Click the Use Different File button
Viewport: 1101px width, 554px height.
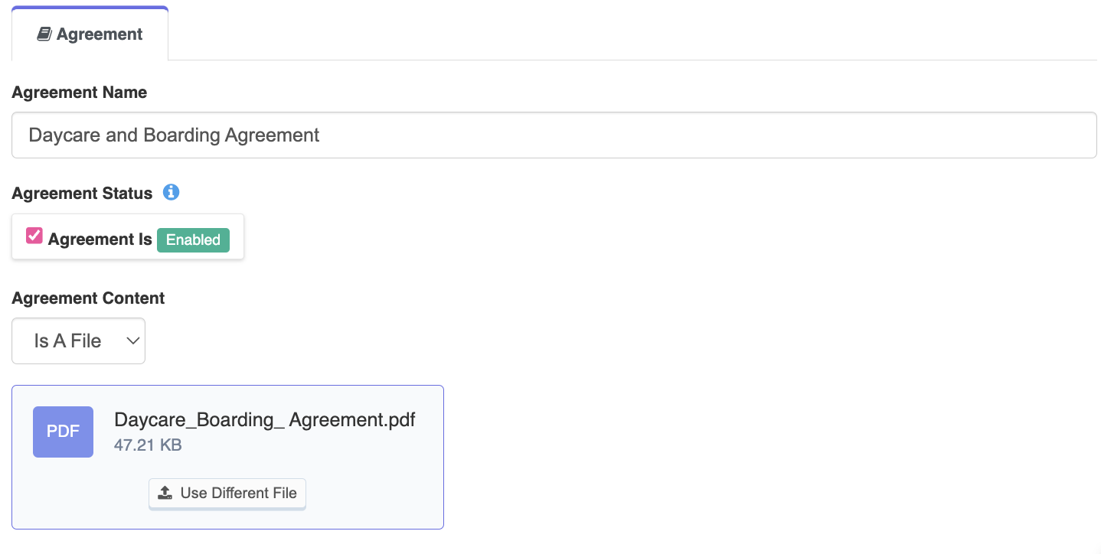click(x=227, y=494)
